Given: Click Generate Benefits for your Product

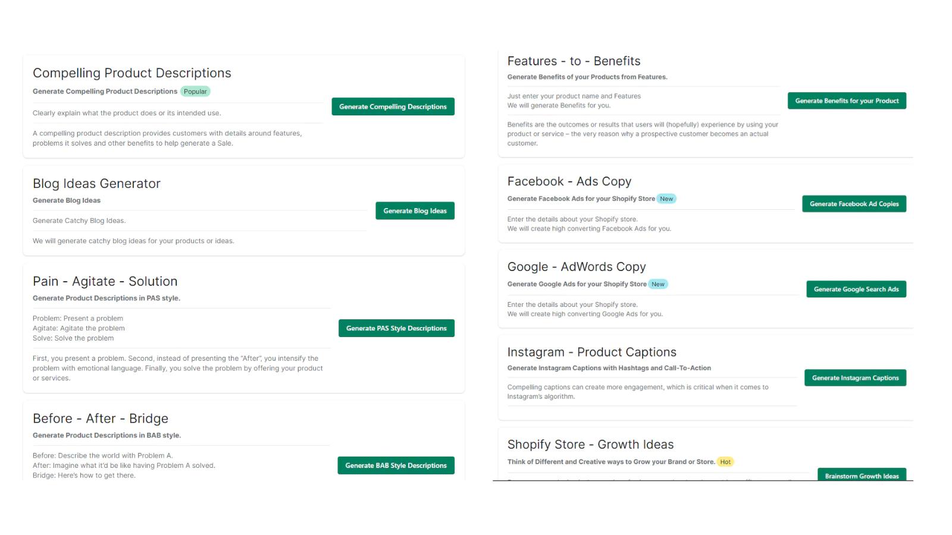Looking at the screenshot, I should click(847, 100).
